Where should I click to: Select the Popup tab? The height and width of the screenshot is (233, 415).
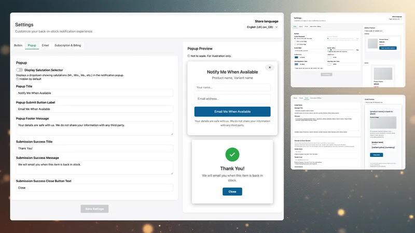pyautogui.click(x=32, y=46)
